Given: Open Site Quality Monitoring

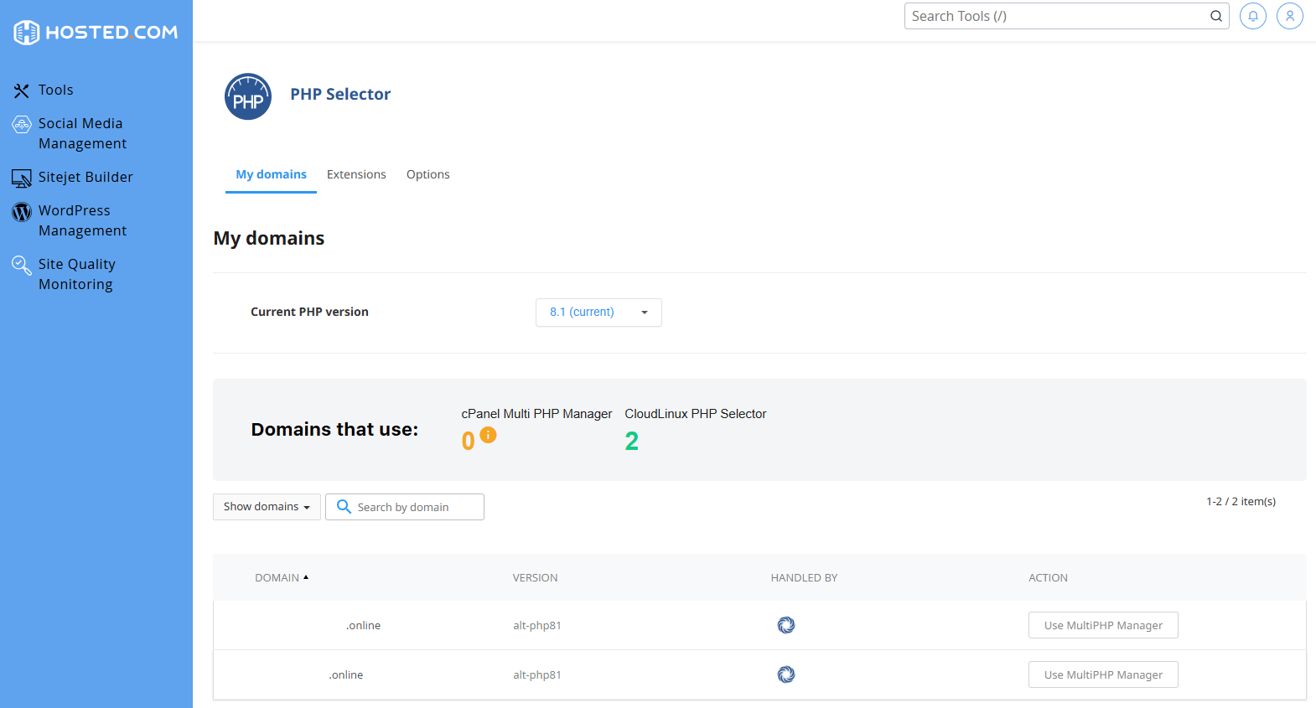Looking at the screenshot, I should point(76,274).
